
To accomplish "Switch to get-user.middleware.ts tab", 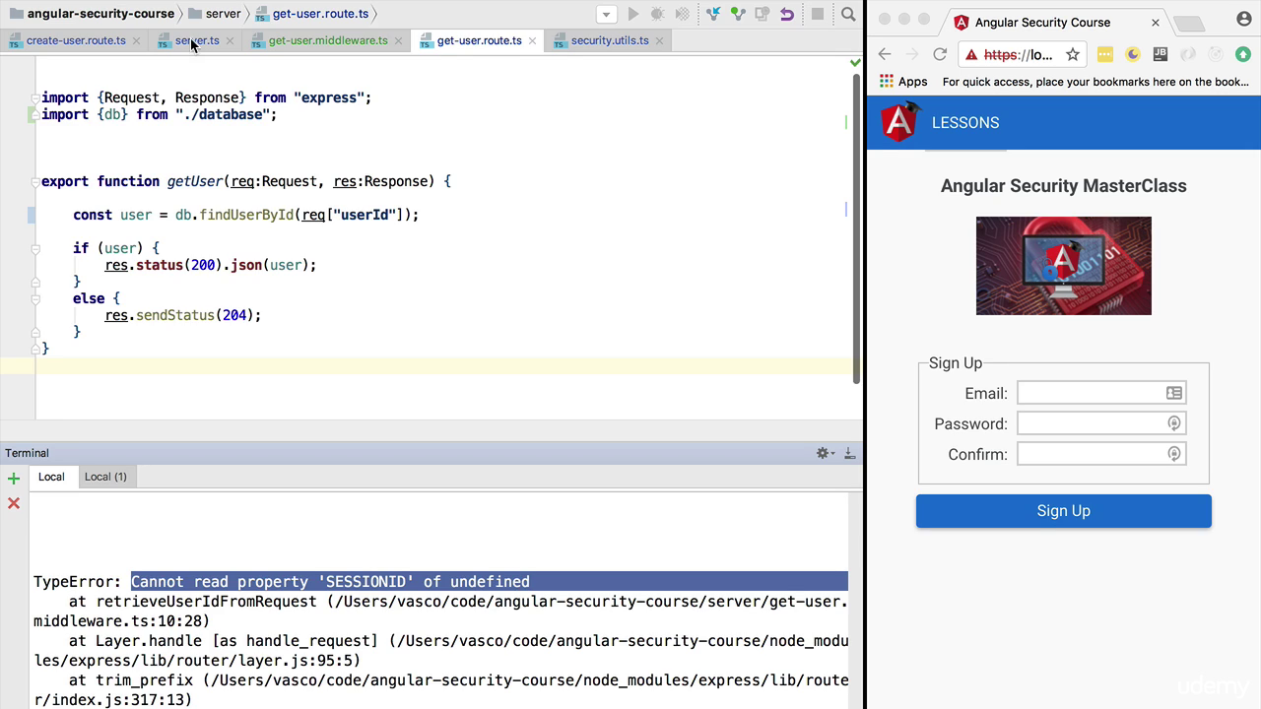I will 328,40.
